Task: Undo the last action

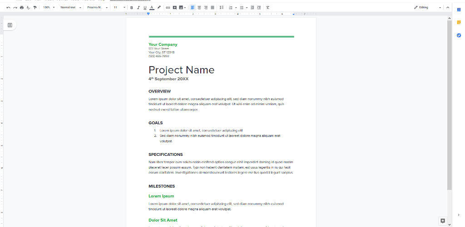Action: tap(8, 7)
